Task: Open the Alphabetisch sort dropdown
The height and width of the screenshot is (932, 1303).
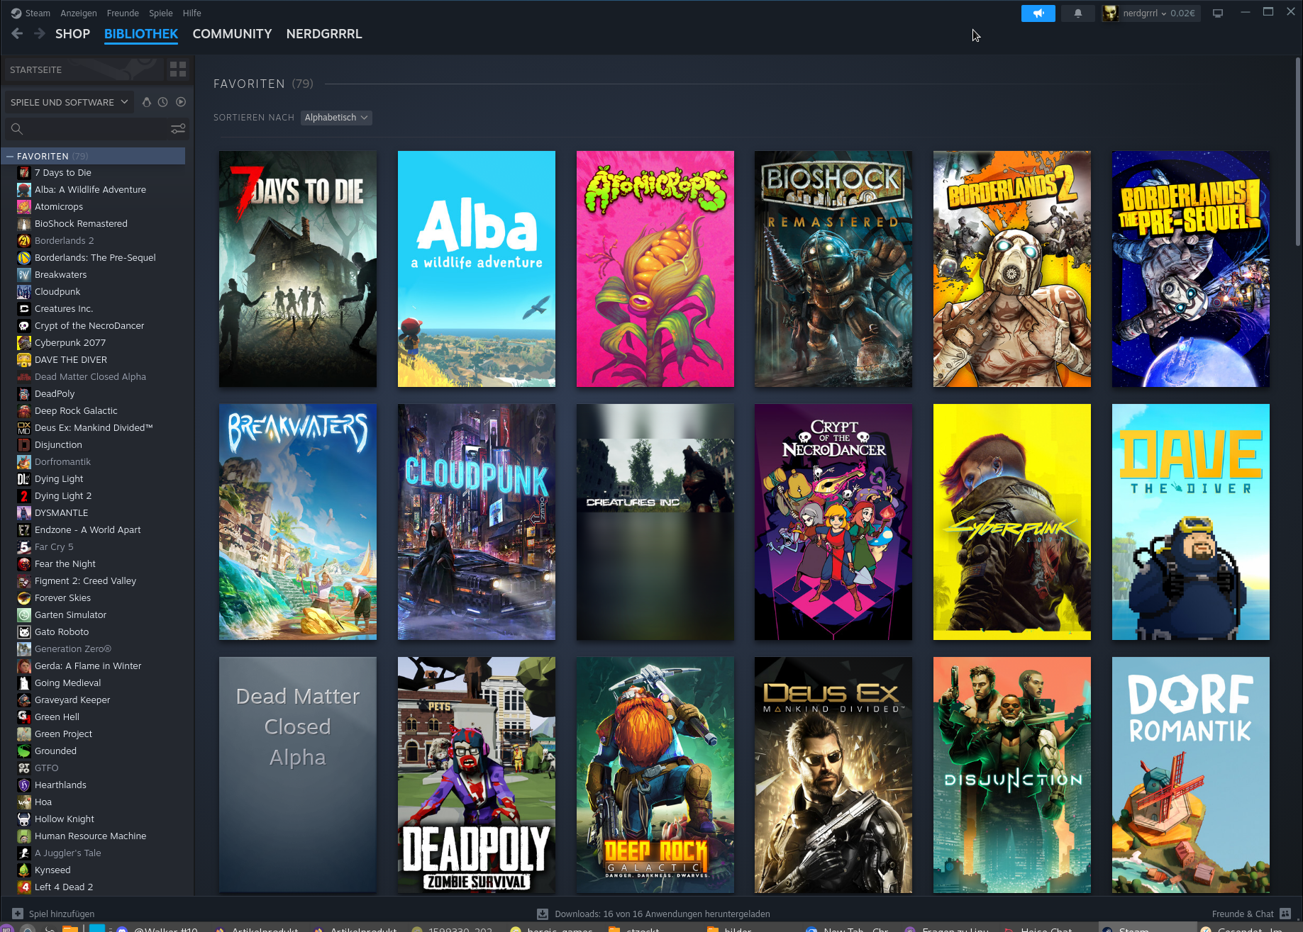Action: (336, 118)
